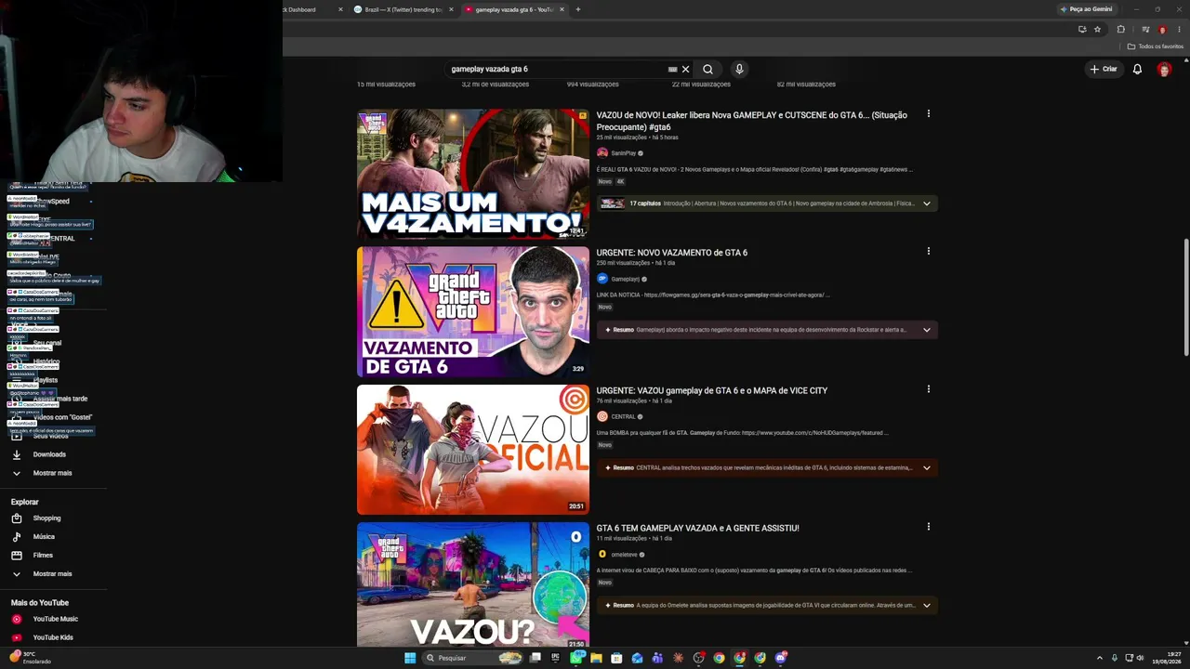Click the Gameplayrj channel avatar
Viewport: 1190px width, 669px height.
pos(602,279)
